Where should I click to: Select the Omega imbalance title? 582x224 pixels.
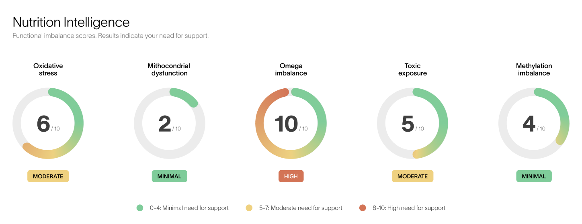pyautogui.click(x=291, y=69)
